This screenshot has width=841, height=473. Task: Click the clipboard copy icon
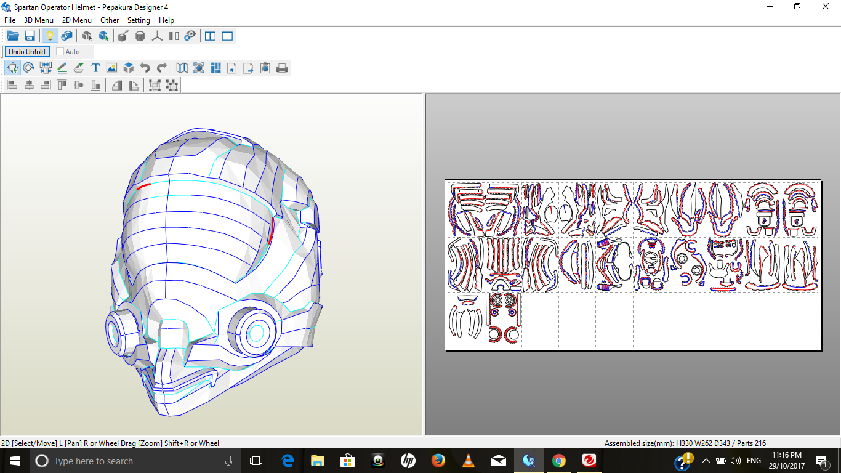[x=265, y=68]
